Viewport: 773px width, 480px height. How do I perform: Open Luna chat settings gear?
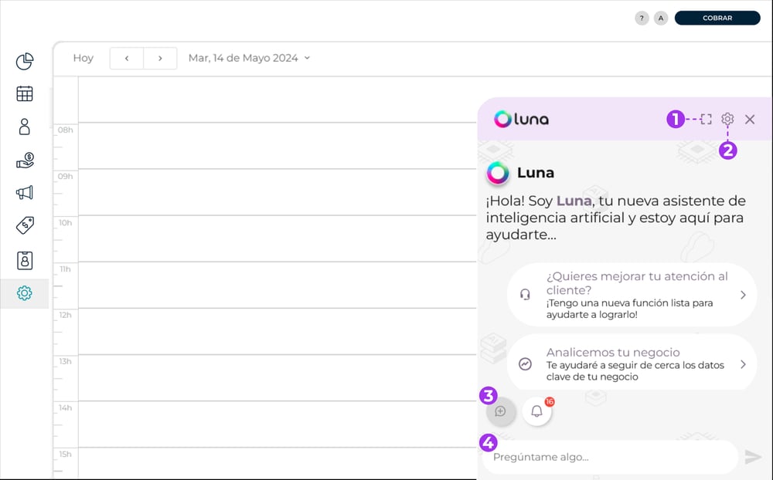(x=727, y=119)
